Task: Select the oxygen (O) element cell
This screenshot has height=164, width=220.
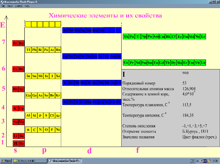Action: tap(46, 130)
